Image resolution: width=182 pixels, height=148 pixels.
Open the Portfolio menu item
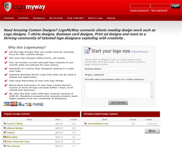click(x=23, y=18)
